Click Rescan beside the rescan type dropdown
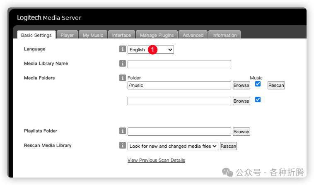 click(x=228, y=146)
